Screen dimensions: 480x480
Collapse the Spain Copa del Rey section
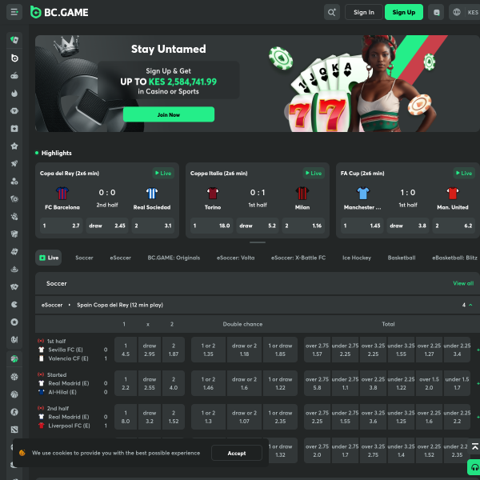[x=470, y=305]
